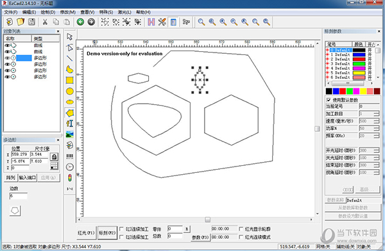Pick the green color swatch

coord(350,92)
